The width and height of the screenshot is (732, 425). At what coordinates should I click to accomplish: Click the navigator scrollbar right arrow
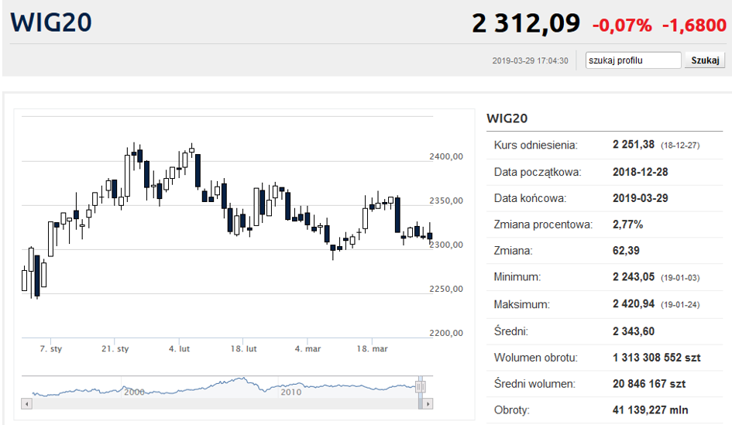[x=428, y=403]
